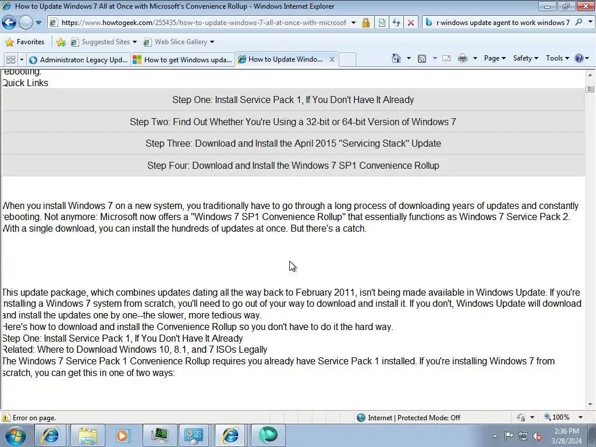Click the status bar privacy report icon
This screenshot has height=447, width=596.
[x=521, y=417]
